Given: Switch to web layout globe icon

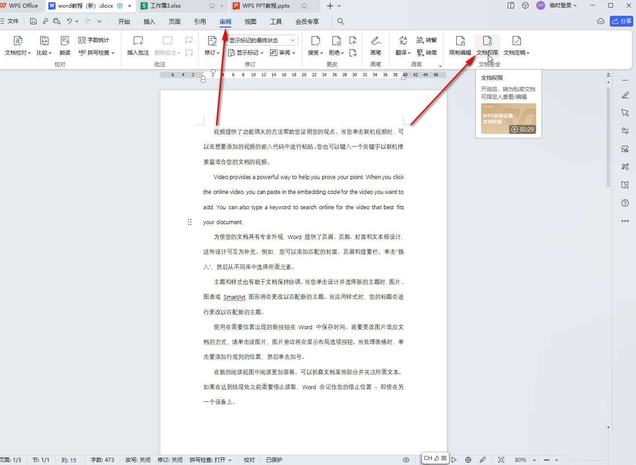Looking at the screenshot, I should coord(468,460).
